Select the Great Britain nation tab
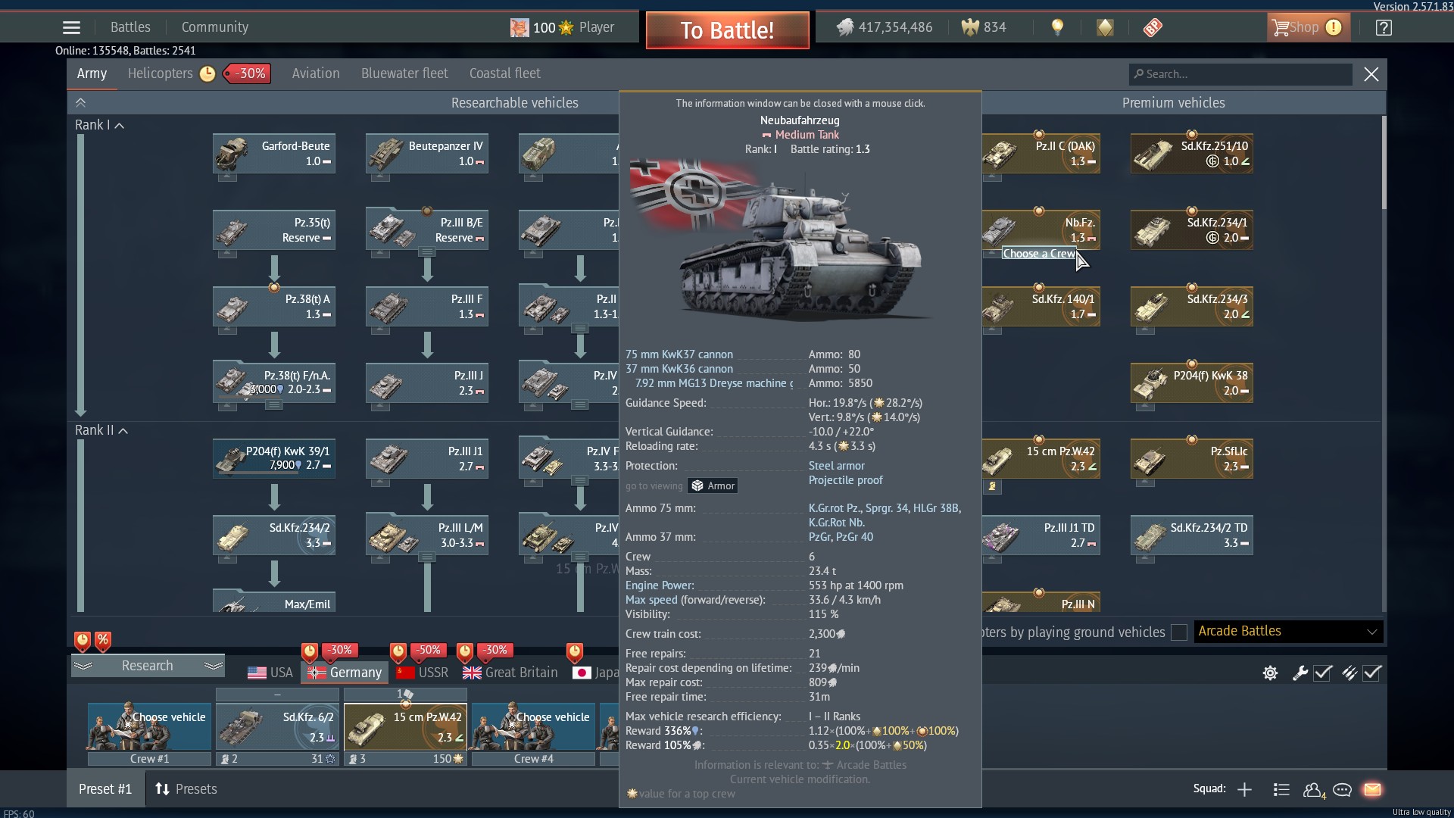Viewport: 1454px width, 818px height. [x=510, y=673]
